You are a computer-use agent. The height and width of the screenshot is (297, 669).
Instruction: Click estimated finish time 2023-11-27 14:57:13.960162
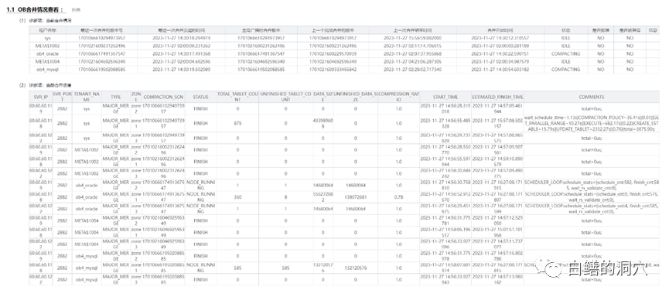(x=497, y=279)
